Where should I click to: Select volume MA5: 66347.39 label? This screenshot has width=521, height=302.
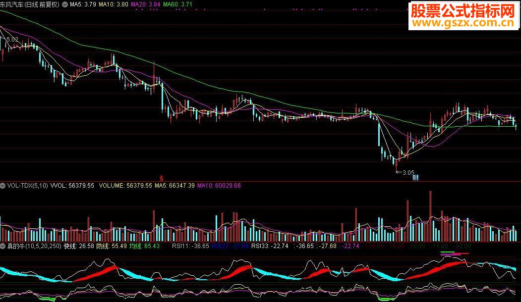[x=174, y=186]
